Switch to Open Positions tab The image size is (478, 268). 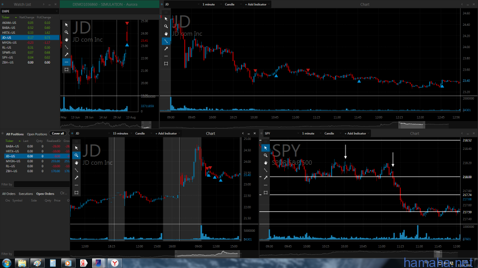pos(37,134)
